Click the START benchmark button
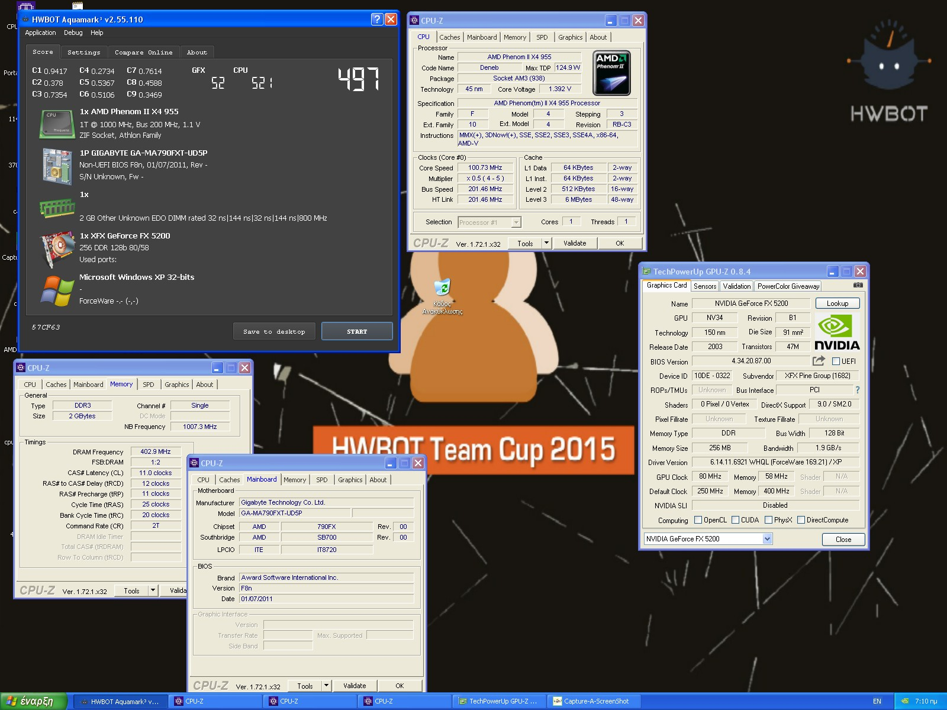Viewport: 947px width, 710px height. tap(357, 331)
